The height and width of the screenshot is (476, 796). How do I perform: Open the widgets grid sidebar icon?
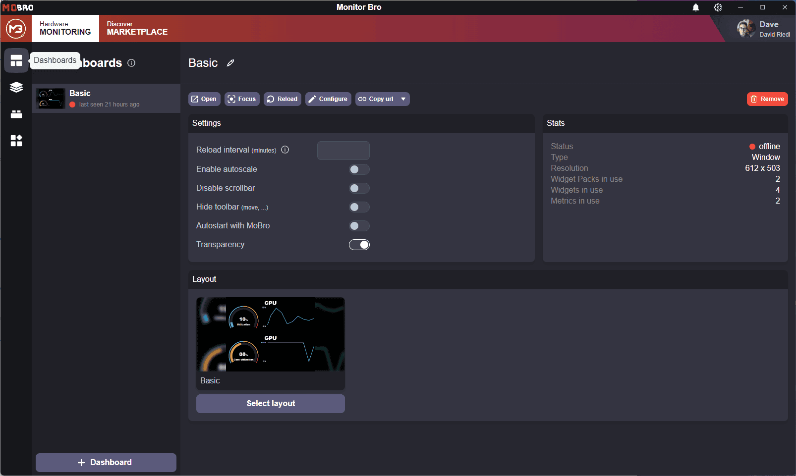16,141
